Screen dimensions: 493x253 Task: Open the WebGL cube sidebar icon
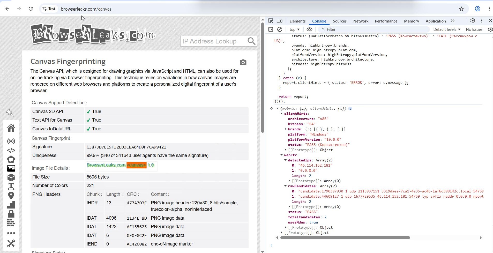point(11,177)
